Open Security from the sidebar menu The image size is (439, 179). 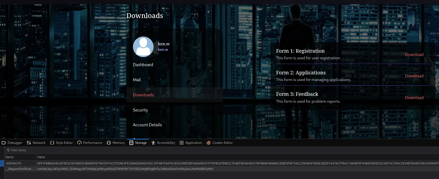pos(140,110)
